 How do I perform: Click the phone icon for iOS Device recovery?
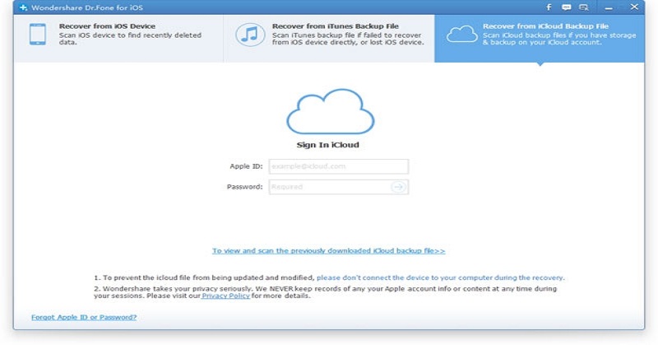[x=38, y=34]
